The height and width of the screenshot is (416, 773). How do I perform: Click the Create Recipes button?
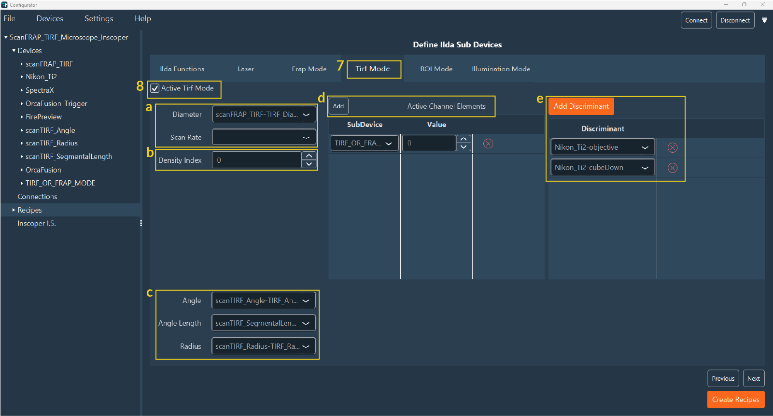[x=735, y=400]
